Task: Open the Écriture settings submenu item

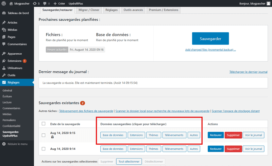Action: click(7, 96)
